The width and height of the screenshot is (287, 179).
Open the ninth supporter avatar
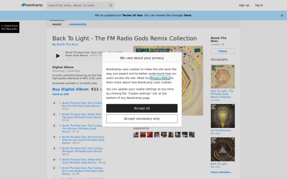192,135
